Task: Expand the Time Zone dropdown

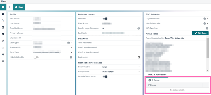Action: [x=71, y=52]
